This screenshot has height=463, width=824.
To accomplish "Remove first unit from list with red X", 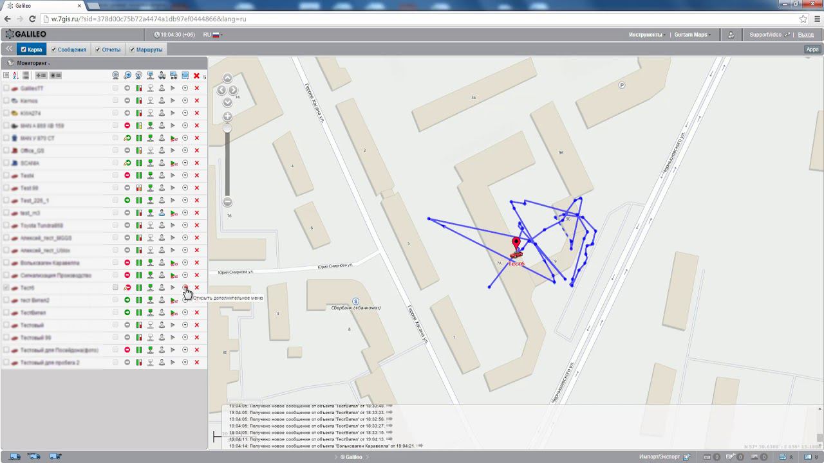I will pyautogui.click(x=196, y=88).
